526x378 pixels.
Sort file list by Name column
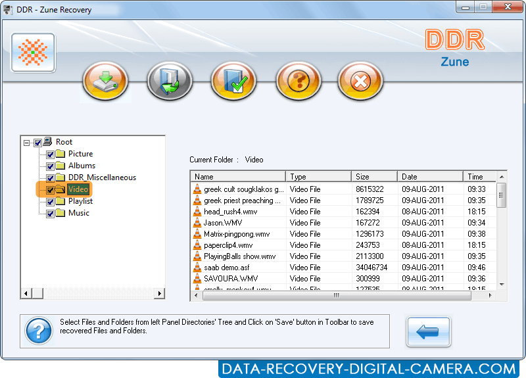point(238,176)
